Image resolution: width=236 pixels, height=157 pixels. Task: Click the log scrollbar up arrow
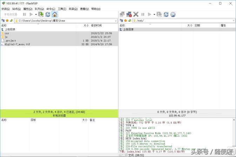[234, 120]
